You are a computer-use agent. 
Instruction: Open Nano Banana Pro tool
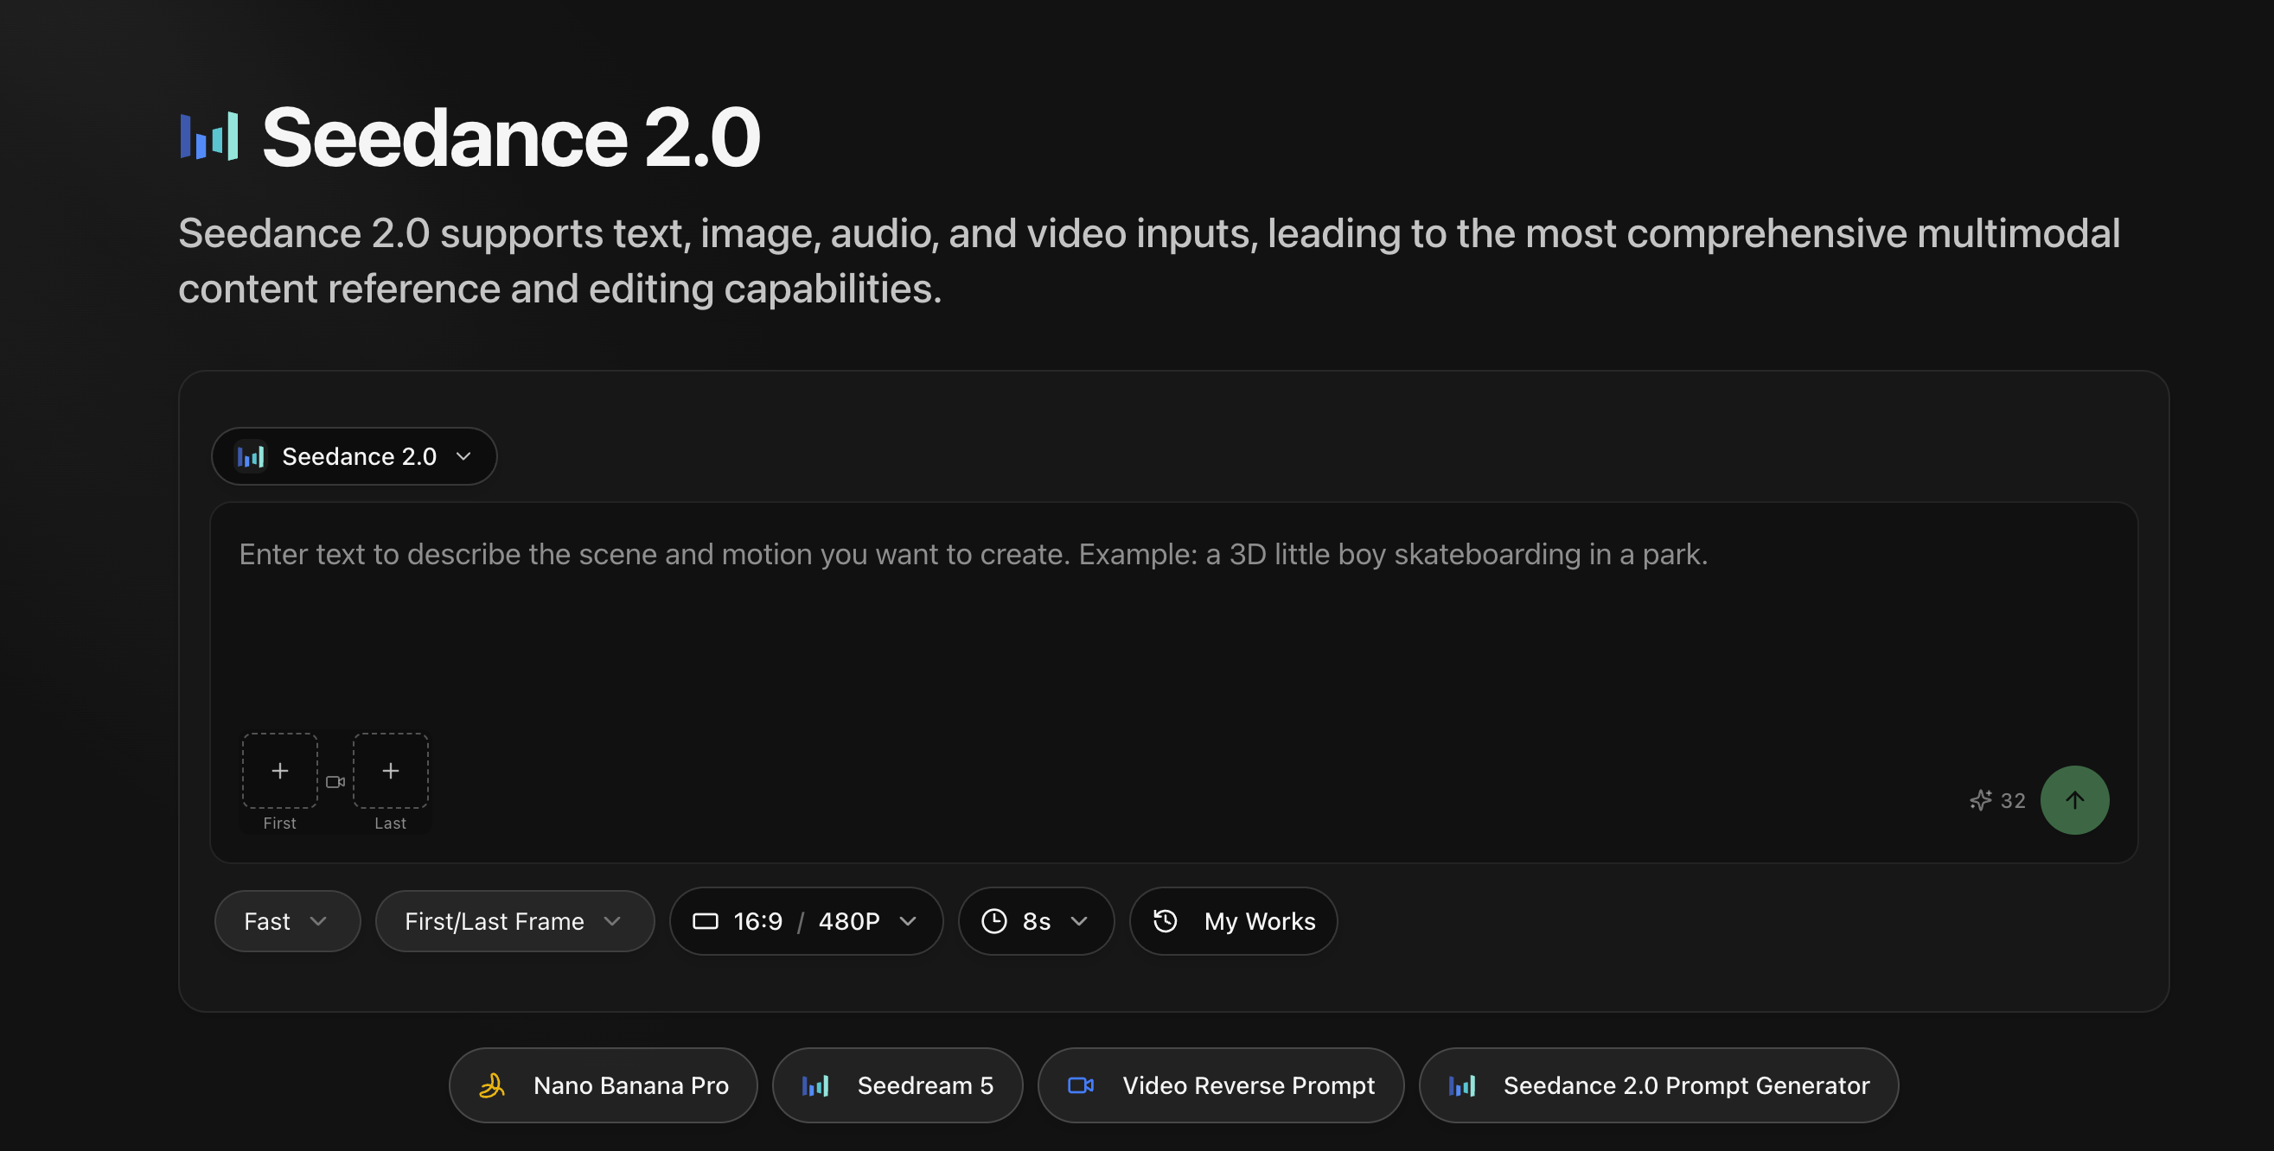[x=603, y=1084]
